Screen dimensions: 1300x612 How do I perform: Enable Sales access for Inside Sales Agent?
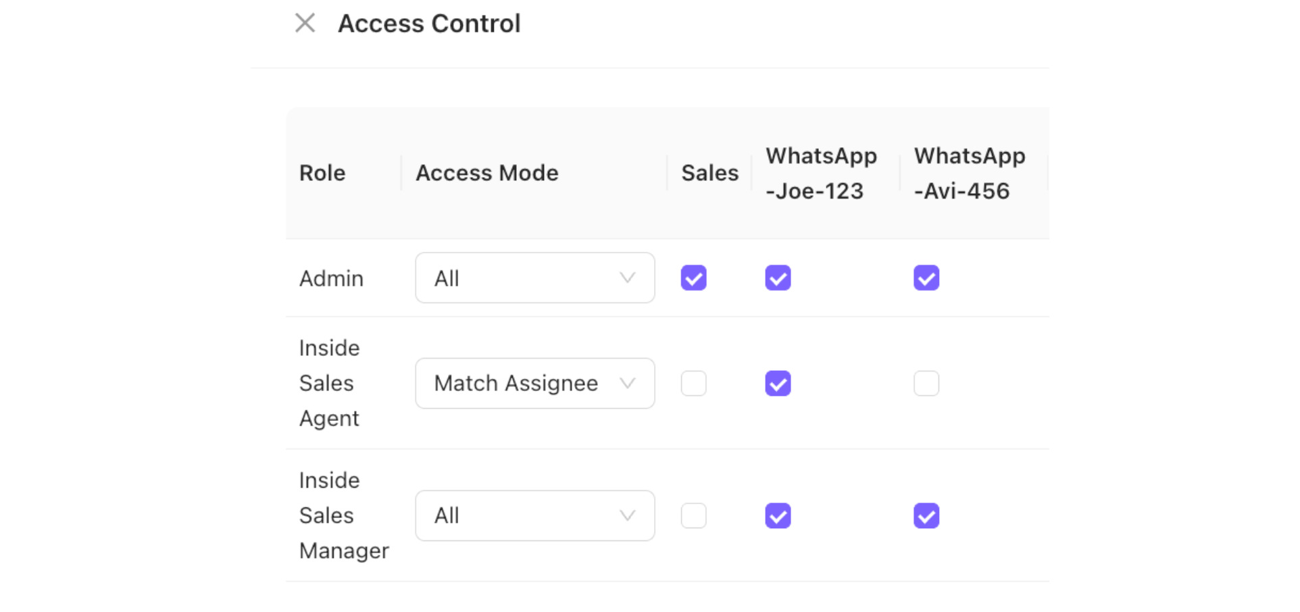click(x=693, y=383)
